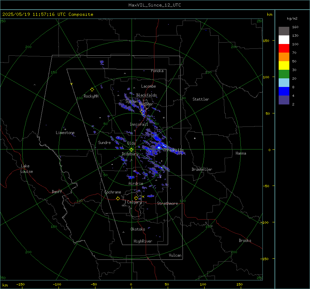The width and height of the screenshot is (310, 289).
Task: Click the HighRiver city label
Action: (x=143, y=241)
